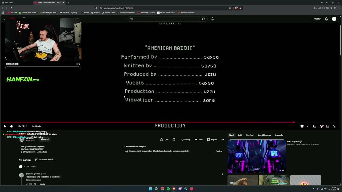This screenshot has height=192, width=342.
Task: Switch to the Yeni Sekme browser tab
Action: point(17,3)
